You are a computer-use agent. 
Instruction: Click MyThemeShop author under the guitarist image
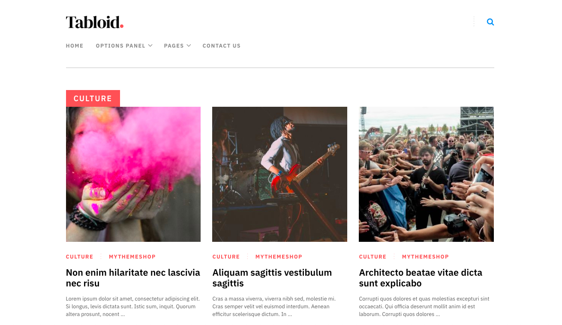pos(279,257)
